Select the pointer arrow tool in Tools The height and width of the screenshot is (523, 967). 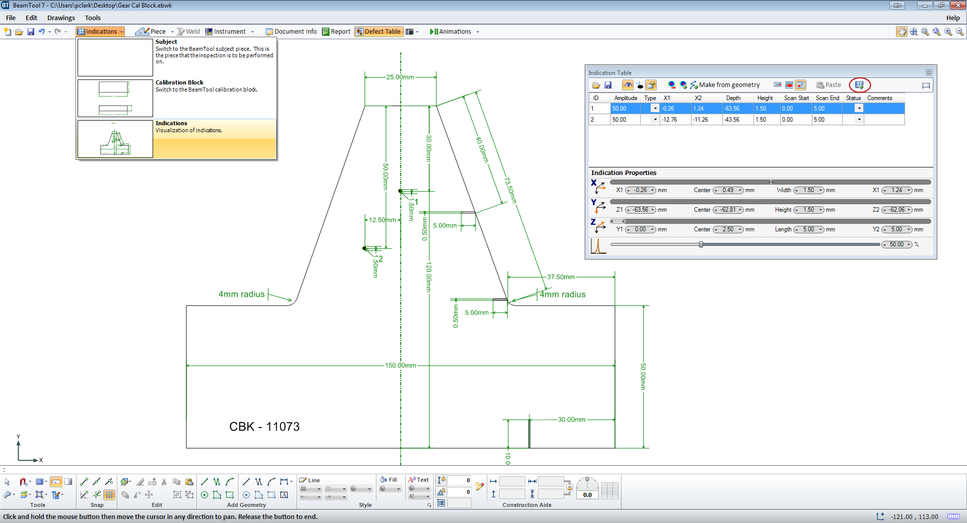[x=8, y=482]
